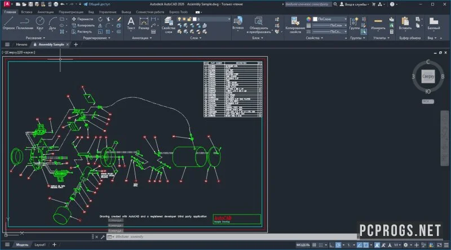This screenshot has height=250, width=451.
Task: Click the quick calculator icon in Утилиты
Action: pos(391,31)
